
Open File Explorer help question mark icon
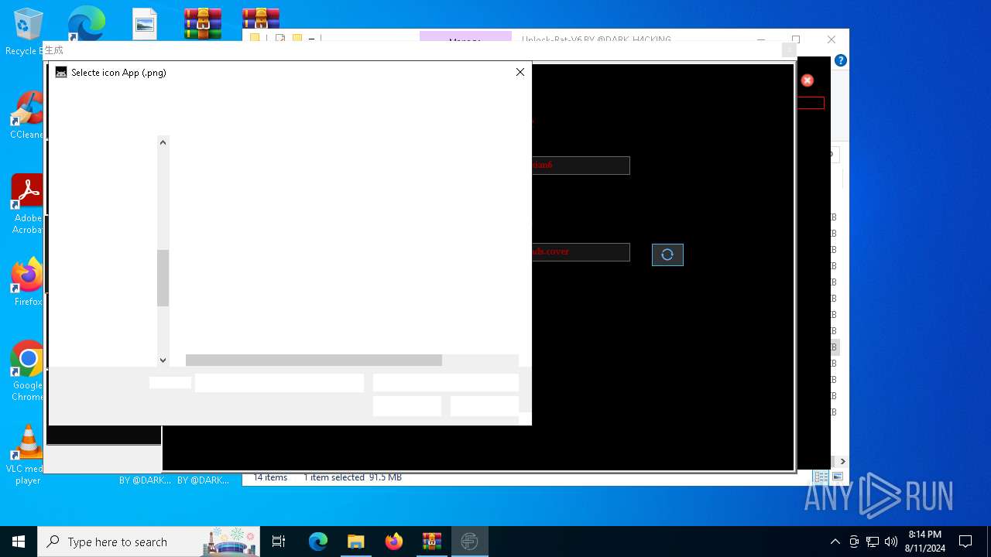coord(841,60)
